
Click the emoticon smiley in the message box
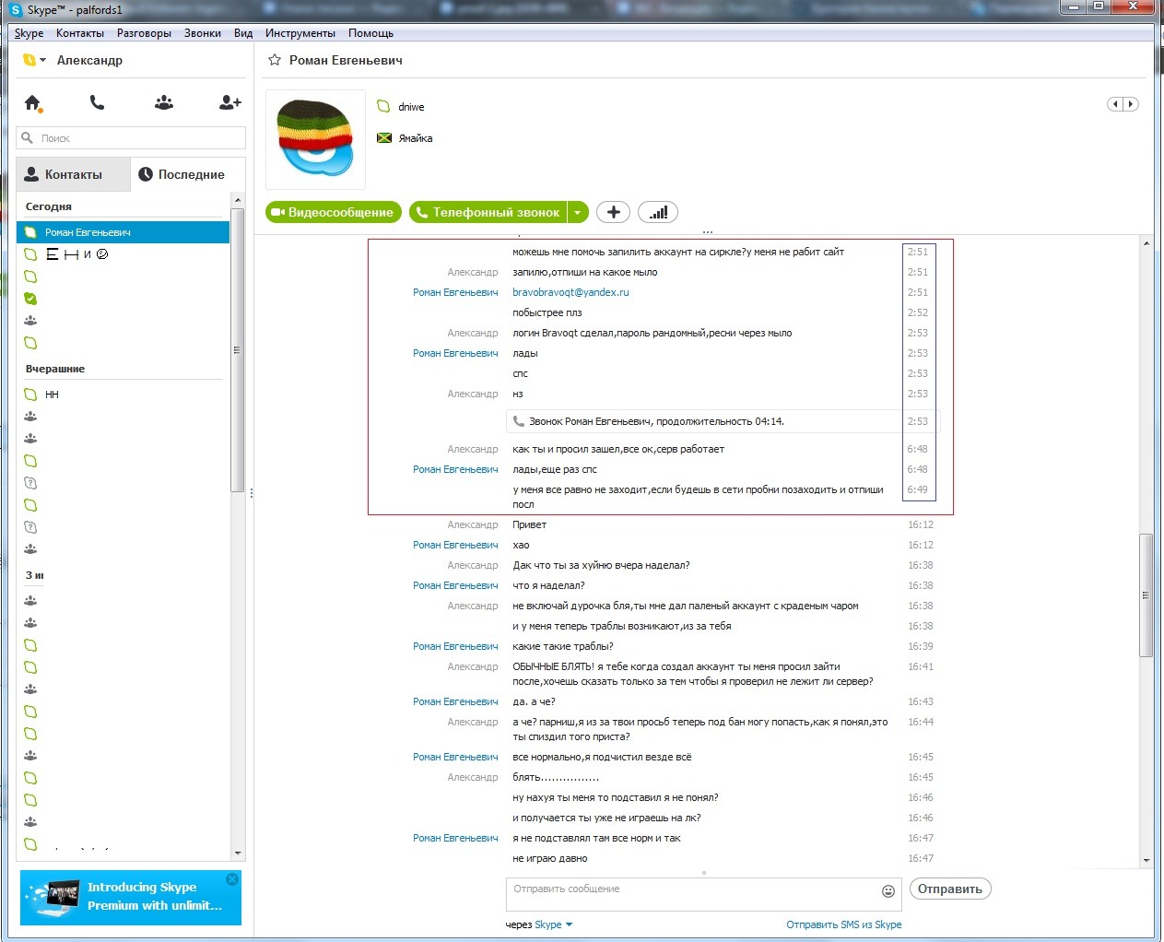[x=888, y=890]
